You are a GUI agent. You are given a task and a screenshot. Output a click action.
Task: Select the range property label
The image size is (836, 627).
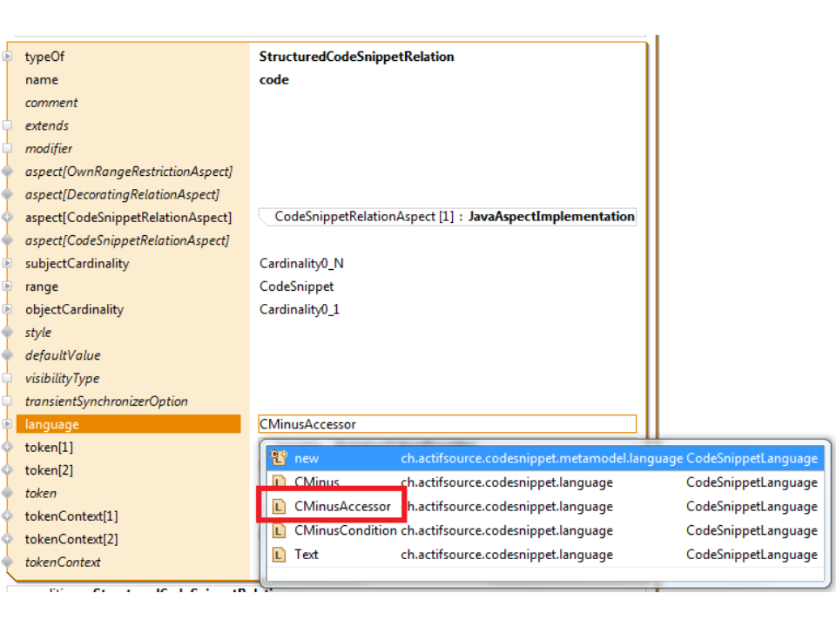(42, 287)
